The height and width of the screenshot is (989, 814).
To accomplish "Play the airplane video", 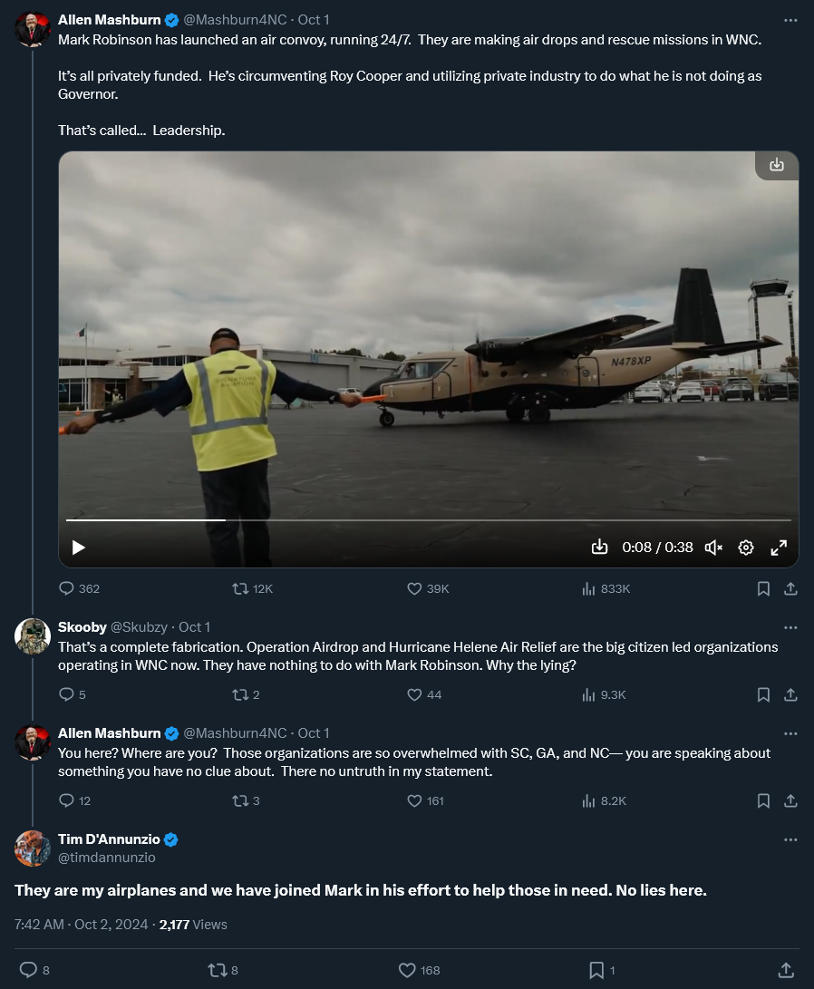I will [x=79, y=548].
